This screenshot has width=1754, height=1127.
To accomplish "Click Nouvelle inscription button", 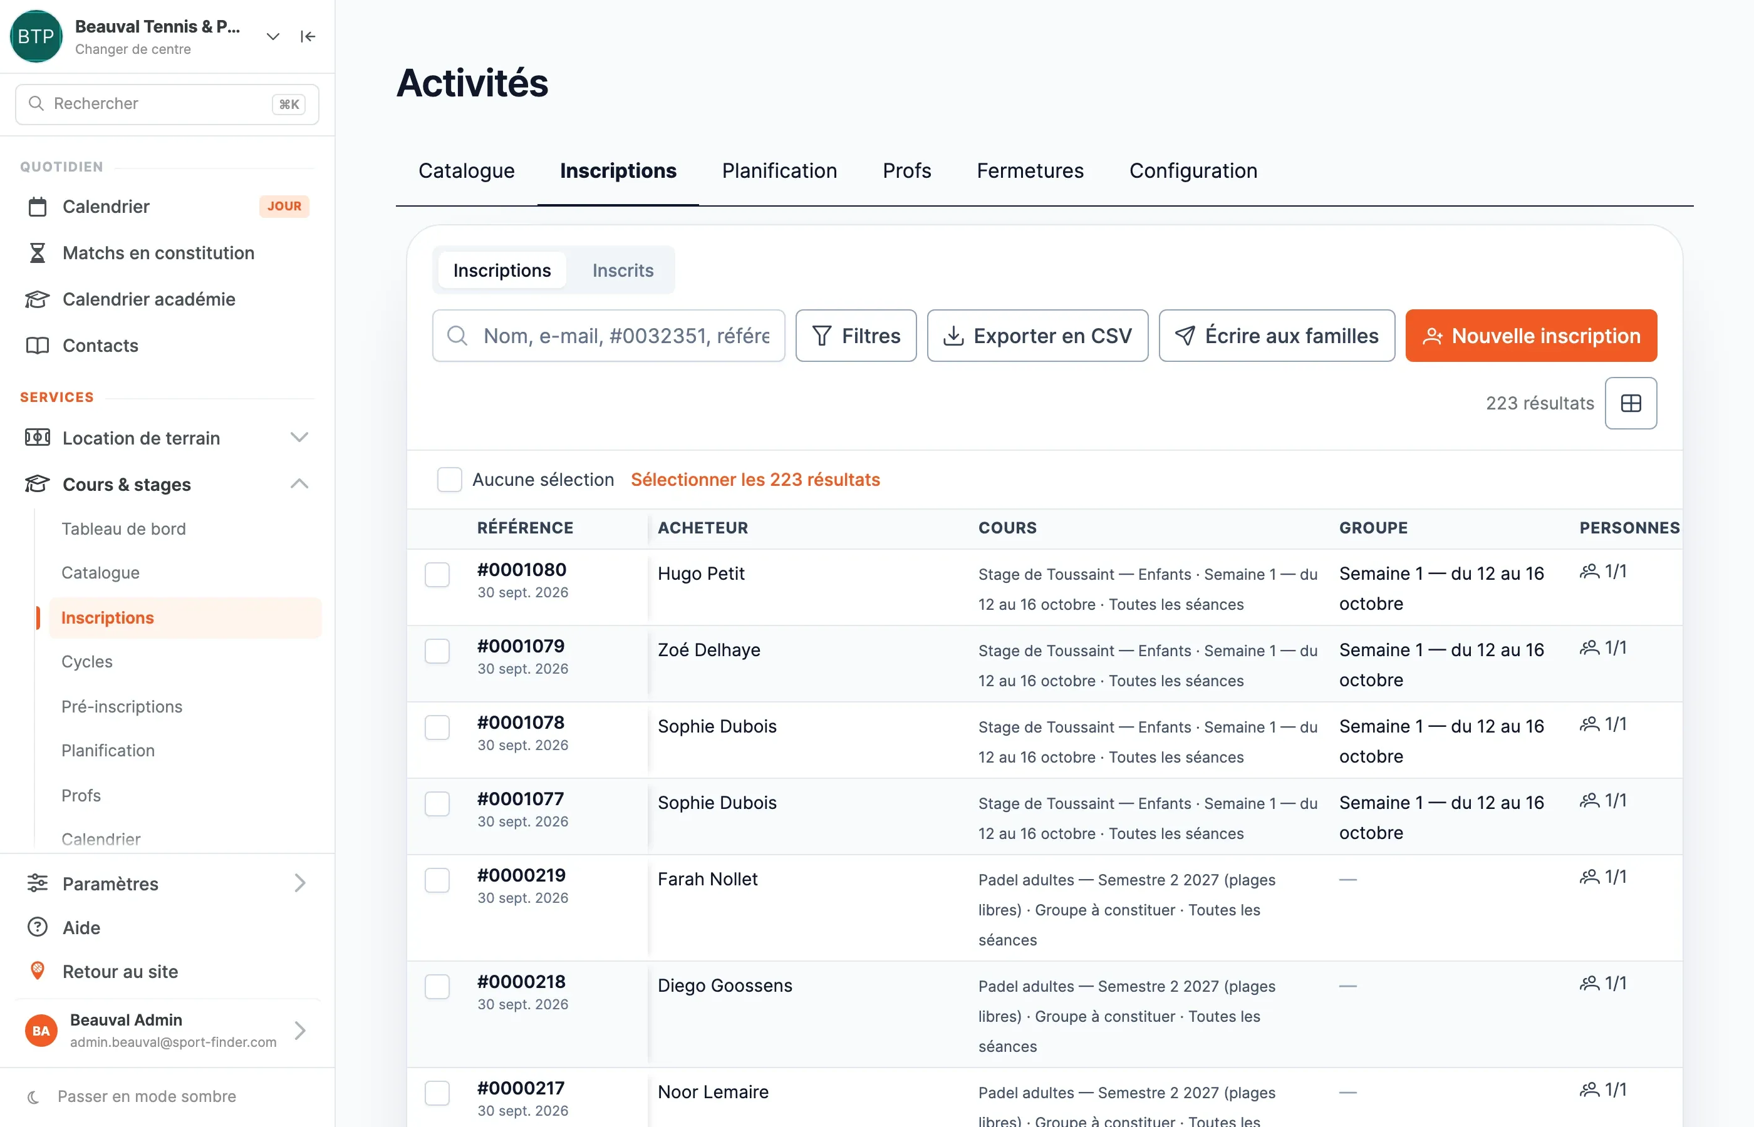I will [1531, 335].
